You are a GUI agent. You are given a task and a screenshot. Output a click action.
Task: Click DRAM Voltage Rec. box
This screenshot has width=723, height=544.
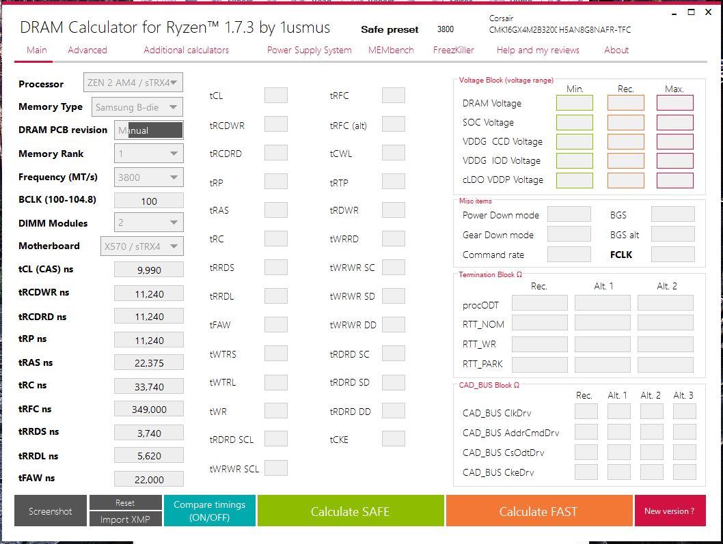tap(625, 102)
